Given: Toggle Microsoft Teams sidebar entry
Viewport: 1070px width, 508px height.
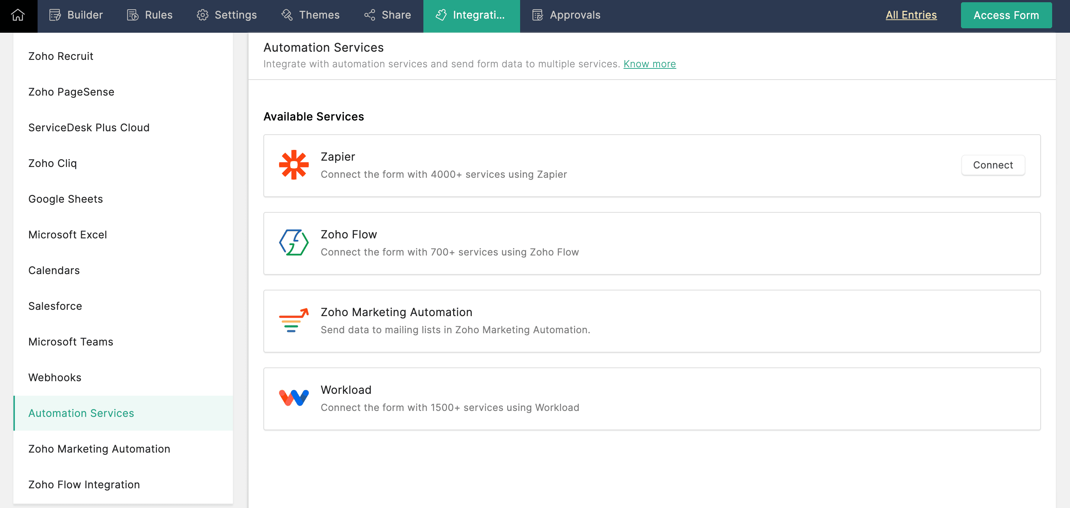Looking at the screenshot, I should click(71, 341).
